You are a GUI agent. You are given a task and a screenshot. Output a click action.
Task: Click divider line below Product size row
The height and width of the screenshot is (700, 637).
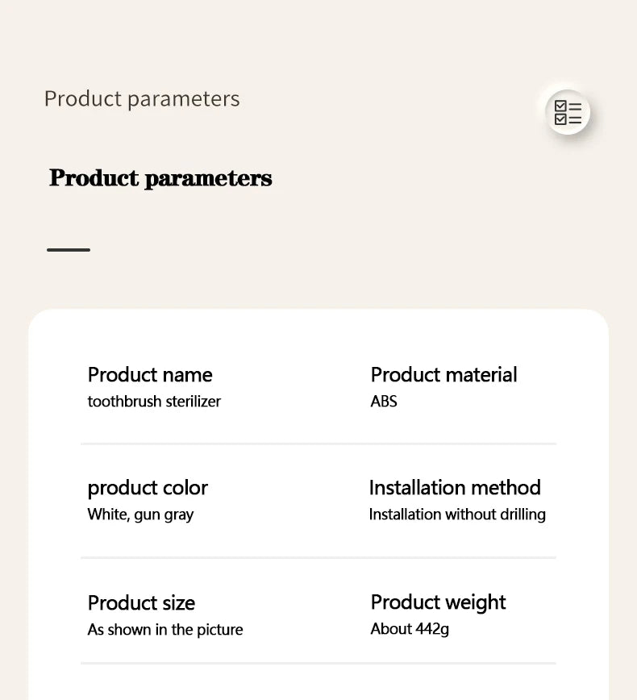click(318, 664)
